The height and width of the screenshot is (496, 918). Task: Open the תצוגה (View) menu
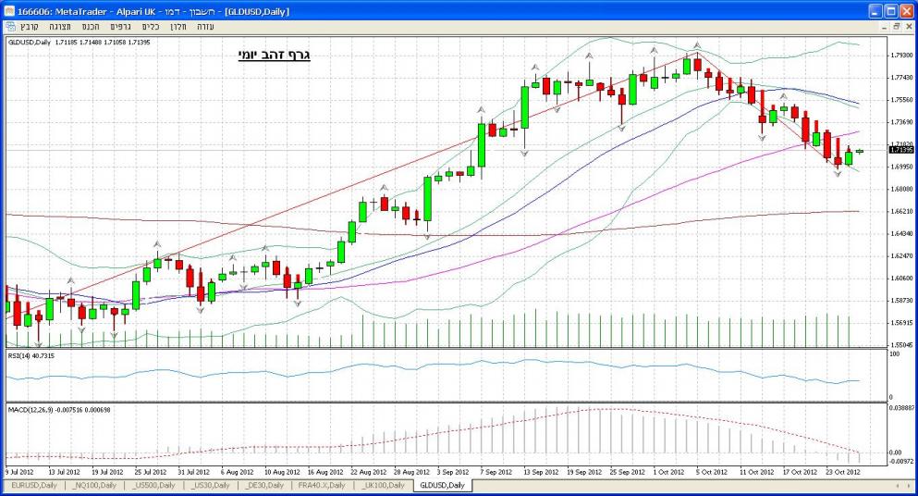coord(60,26)
